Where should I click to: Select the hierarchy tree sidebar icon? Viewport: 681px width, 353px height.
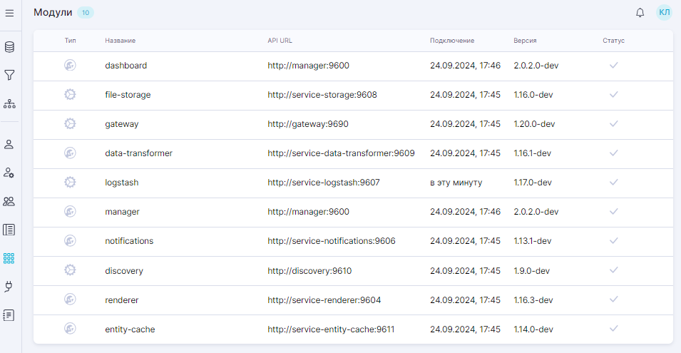[x=9, y=103]
